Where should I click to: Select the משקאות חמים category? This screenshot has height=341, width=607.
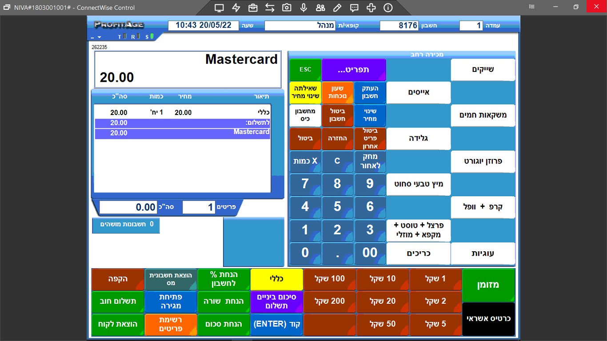(x=483, y=115)
